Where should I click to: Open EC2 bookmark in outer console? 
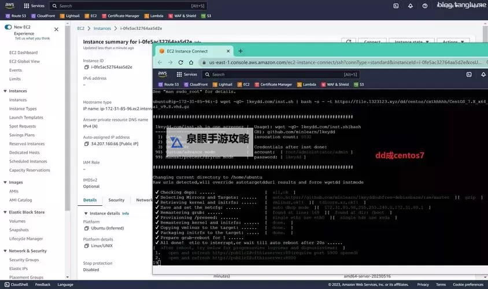(91, 16)
